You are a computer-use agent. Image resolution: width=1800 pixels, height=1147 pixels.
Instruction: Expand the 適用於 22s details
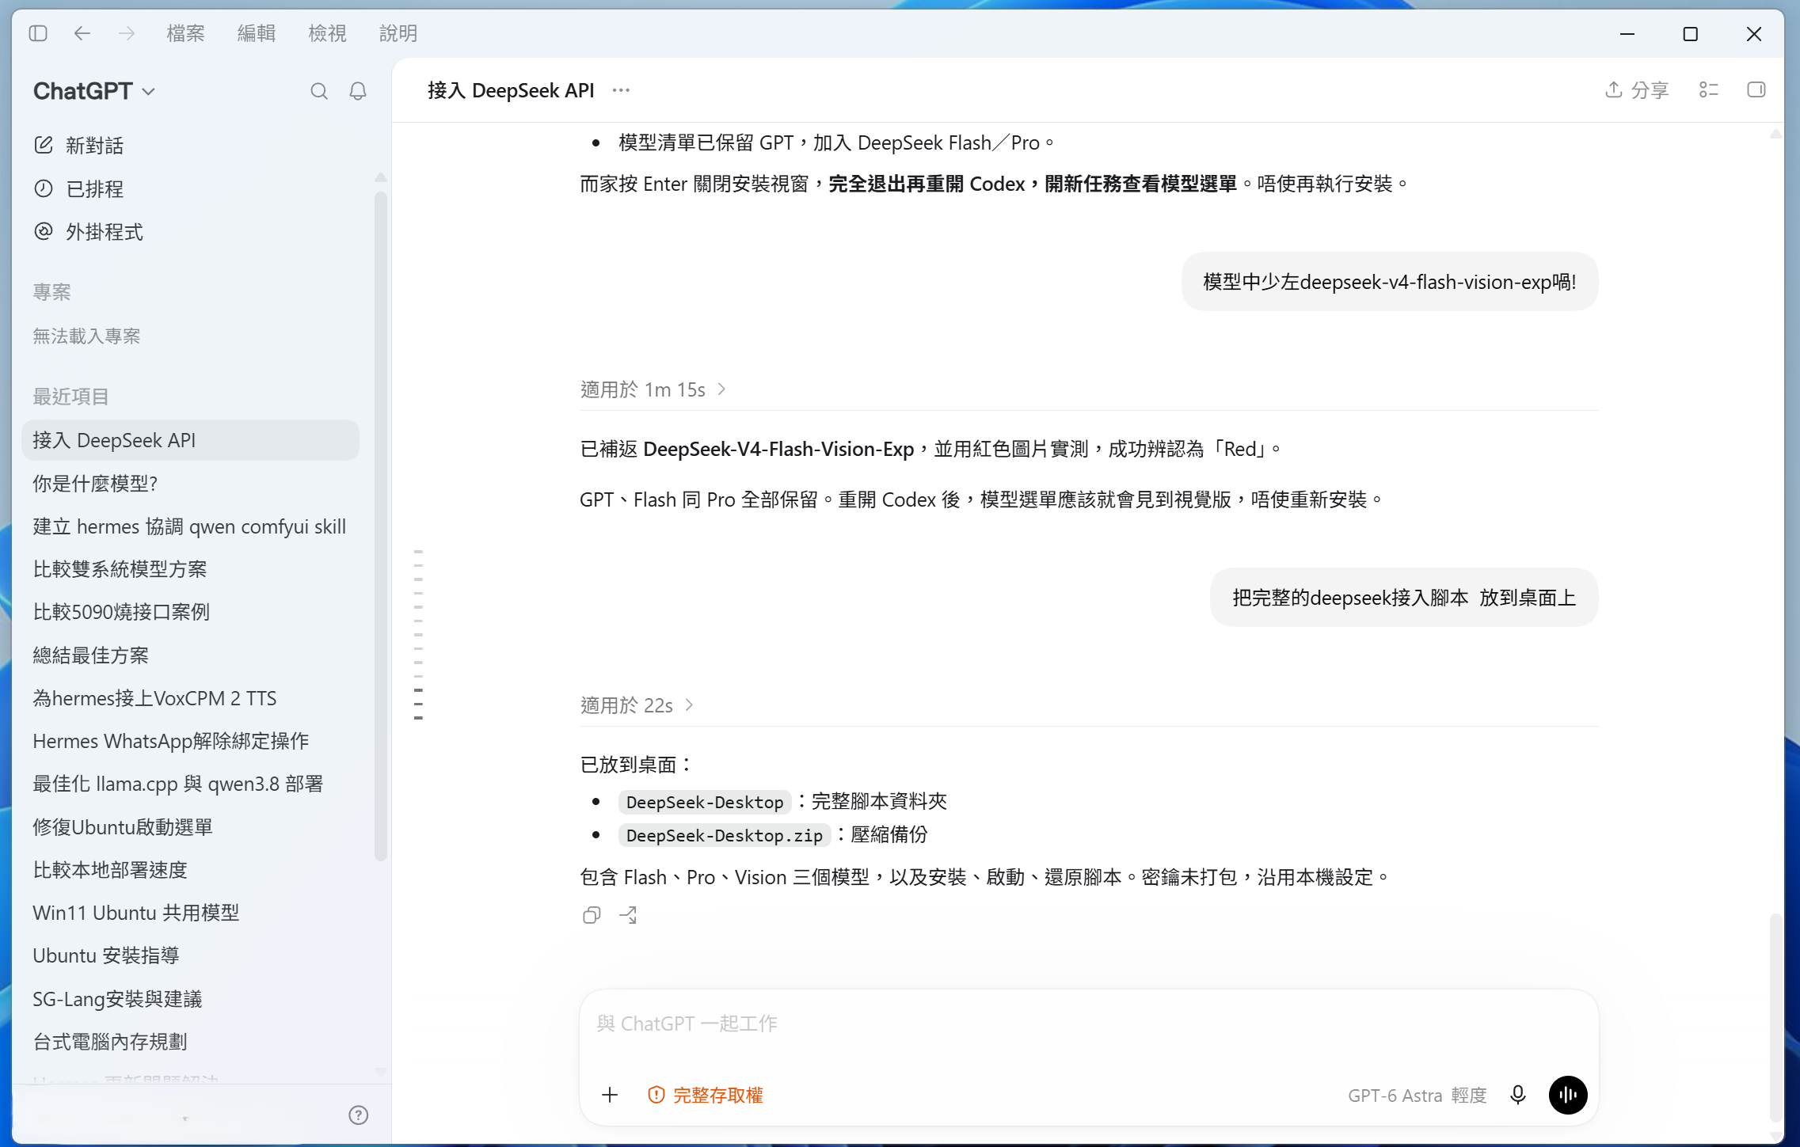[x=637, y=705]
